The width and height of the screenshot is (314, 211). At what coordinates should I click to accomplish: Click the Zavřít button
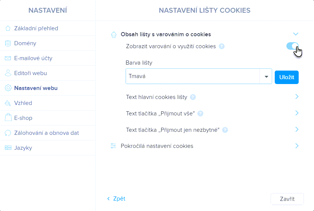click(x=287, y=199)
